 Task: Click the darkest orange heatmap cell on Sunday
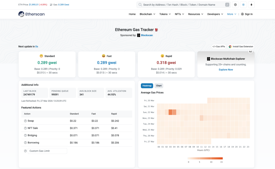coord(170,112)
